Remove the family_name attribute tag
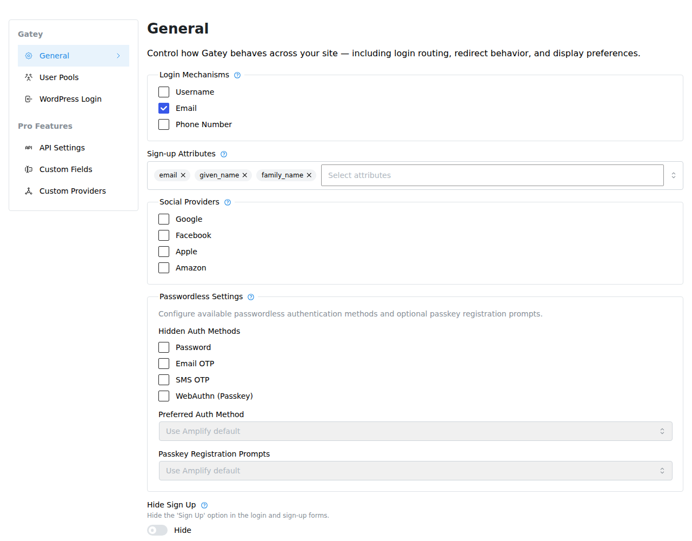The height and width of the screenshot is (541, 692). pos(309,175)
